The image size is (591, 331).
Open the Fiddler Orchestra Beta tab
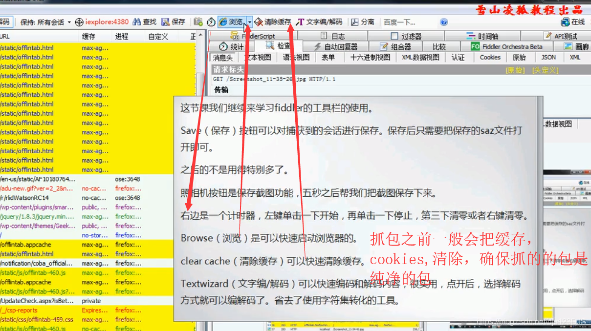[x=507, y=47]
